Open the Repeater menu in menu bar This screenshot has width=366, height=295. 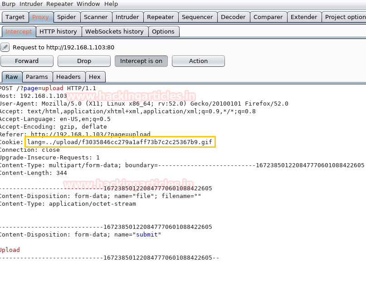click(59, 4)
